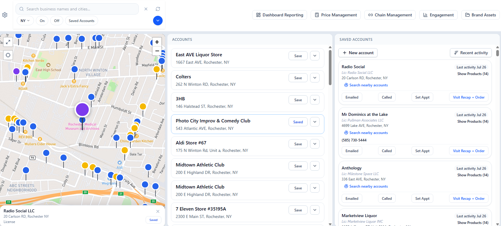Click the refresh icon near search
The image size is (501, 226).
pyautogui.click(x=158, y=9)
